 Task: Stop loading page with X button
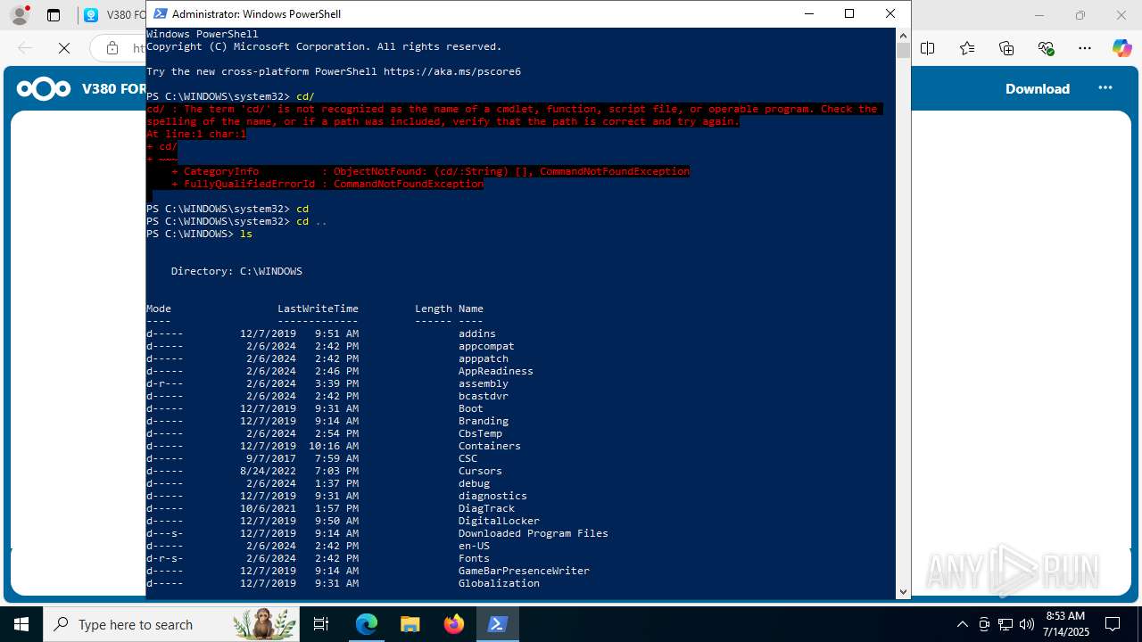(x=64, y=48)
